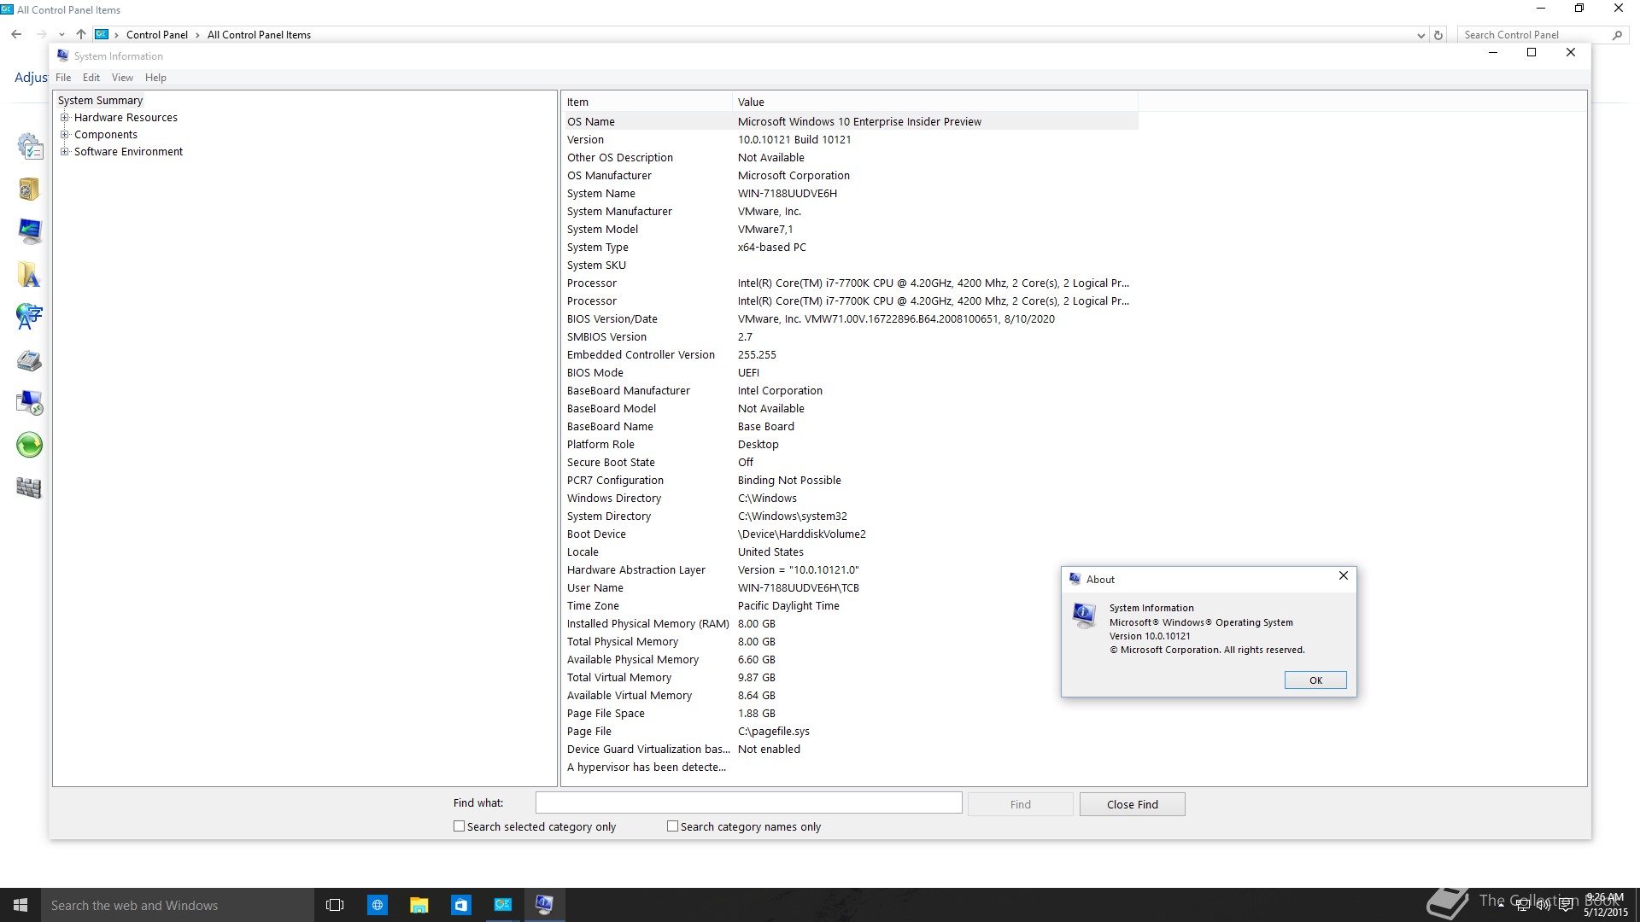1640x922 pixels.
Task: Switch to System Information taskbar icon
Action: coord(544,905)
